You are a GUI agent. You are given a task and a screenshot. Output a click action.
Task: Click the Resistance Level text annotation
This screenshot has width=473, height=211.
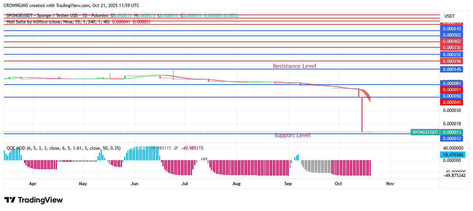point(294,66)
